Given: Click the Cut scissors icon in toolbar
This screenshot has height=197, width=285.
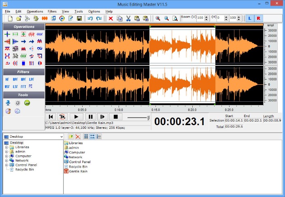Looking at the screenshot, I should pos(128,19).
